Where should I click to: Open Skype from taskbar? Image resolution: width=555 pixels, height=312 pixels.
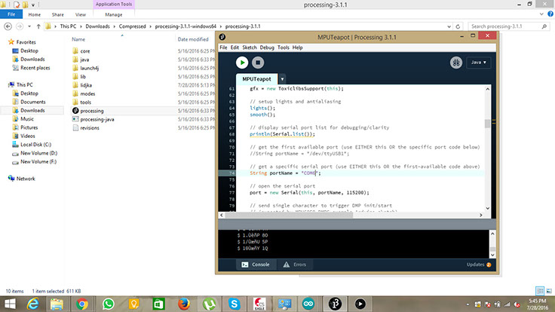pos(234,304)
